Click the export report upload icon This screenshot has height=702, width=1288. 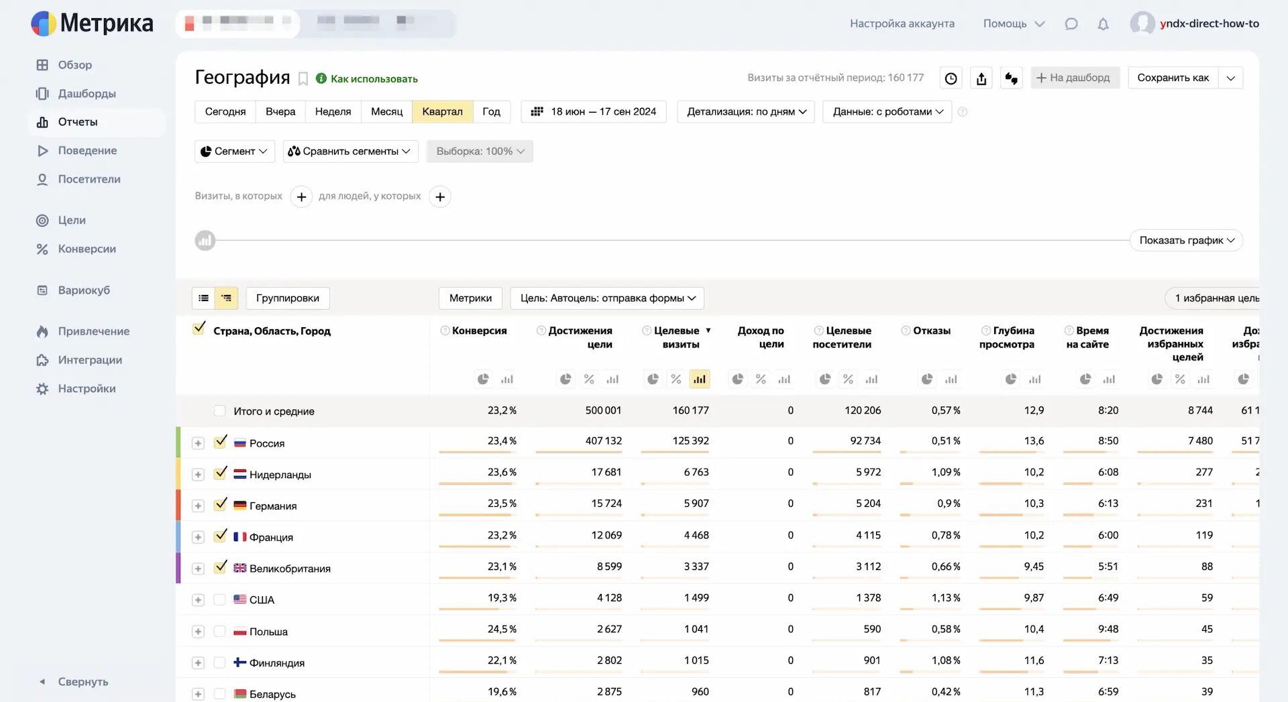(x=981, y=78)
